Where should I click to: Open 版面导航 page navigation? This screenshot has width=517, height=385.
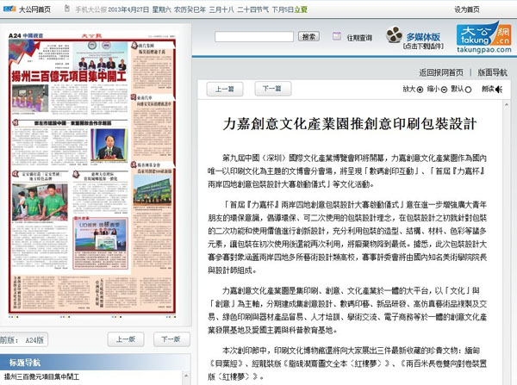pyautogui.click(x=492, y=72)
